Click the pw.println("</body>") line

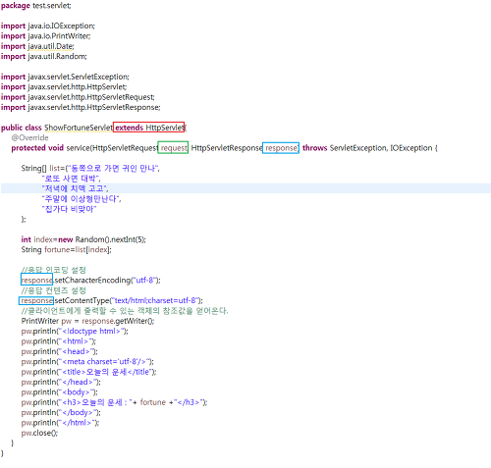[x=61, y=413]
